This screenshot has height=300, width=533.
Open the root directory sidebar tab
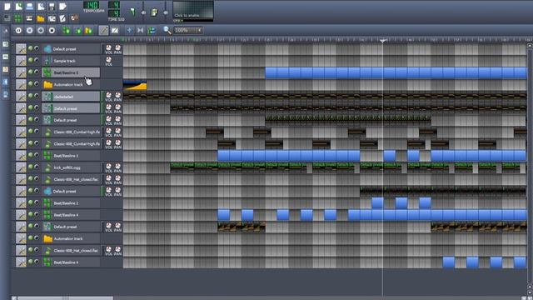[x=6, y=94]
